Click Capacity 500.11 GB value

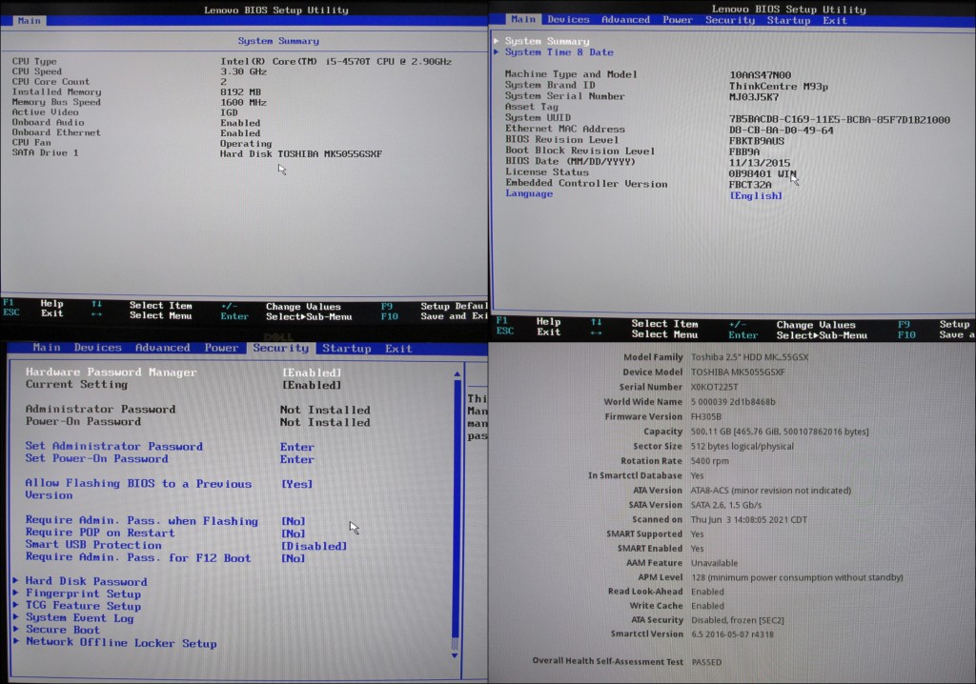point(780,432)
